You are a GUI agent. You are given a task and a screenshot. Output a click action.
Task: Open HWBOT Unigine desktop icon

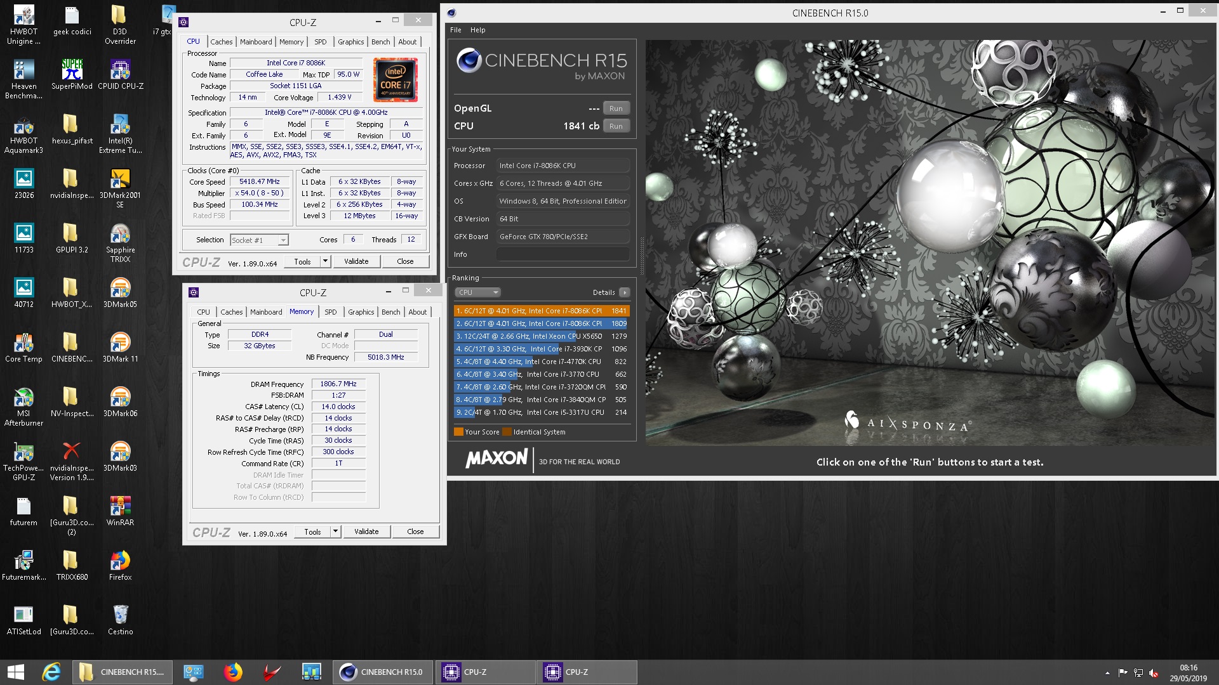23,25
